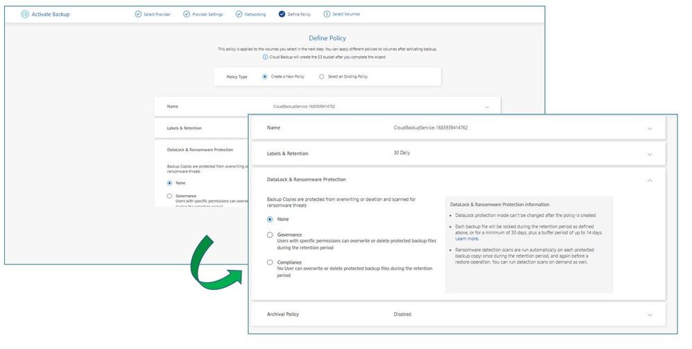Click the Select Provider step checkmark icon
Screen dimensions: 692x349
point(138,14)
